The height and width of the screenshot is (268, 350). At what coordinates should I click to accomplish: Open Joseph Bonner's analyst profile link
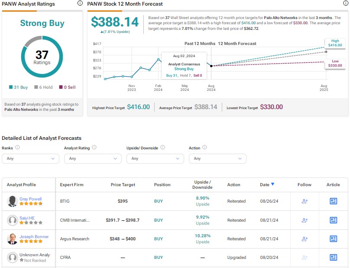pyautogui.click(x=34, y=236)
